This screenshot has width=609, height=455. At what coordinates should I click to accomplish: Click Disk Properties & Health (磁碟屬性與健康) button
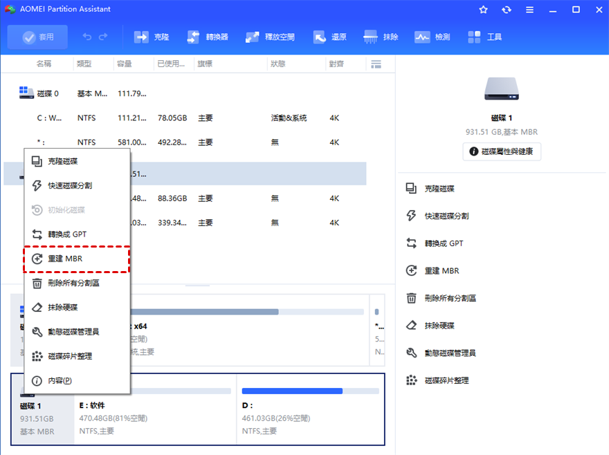pyautogui.click(x=502, y=151)
